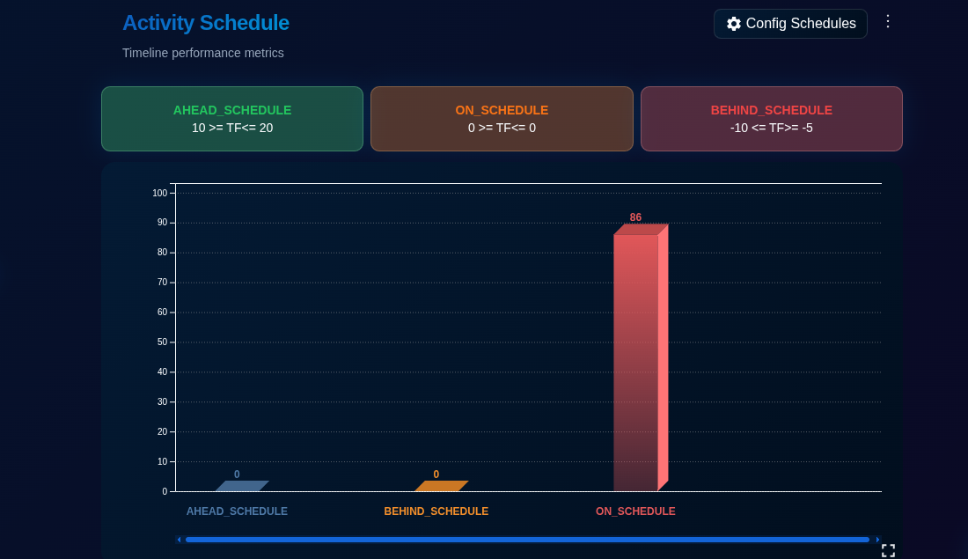Click the BEHIND_SCHEDULE x-axis label
This screenshot has height=559, width=968.
[436, 511]
